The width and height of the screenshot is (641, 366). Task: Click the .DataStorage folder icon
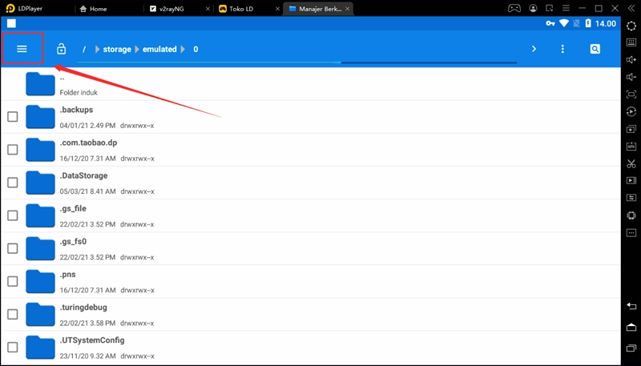(40, 183)
